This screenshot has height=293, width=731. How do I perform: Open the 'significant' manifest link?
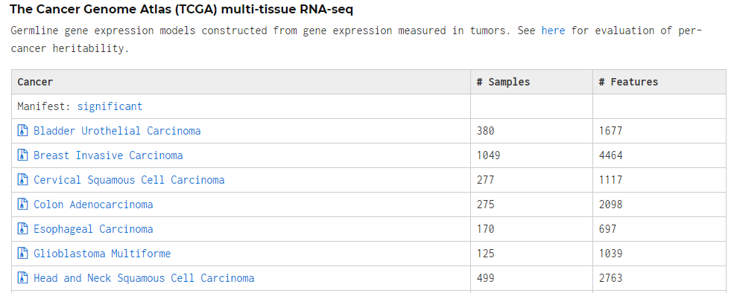(110, 106)
